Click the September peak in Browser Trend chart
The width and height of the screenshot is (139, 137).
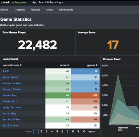click(x=118, y=74)
